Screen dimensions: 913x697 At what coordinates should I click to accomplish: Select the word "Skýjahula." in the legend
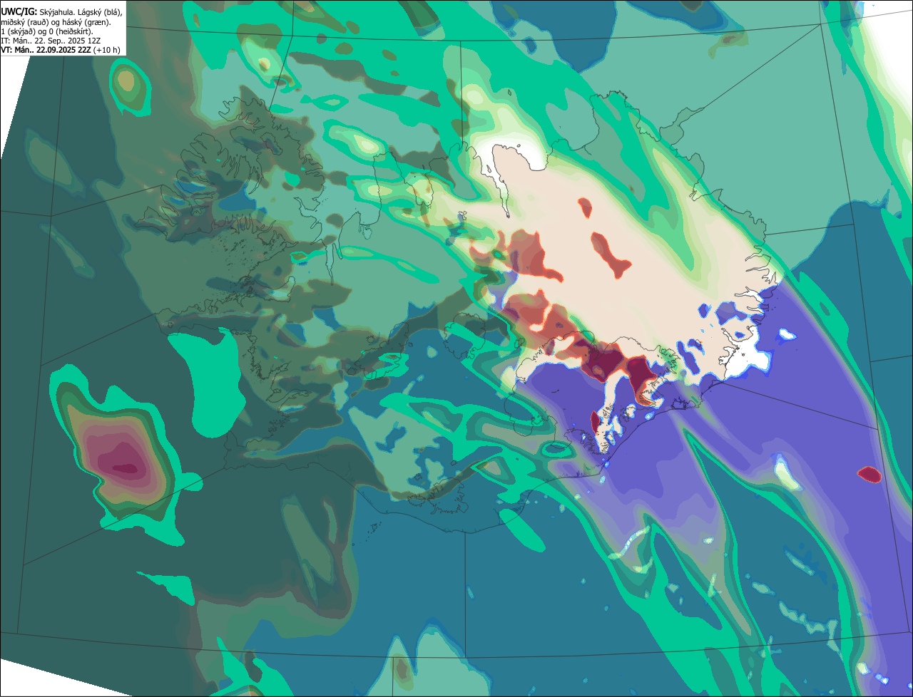pyautogui.click(x=57, y=13)
